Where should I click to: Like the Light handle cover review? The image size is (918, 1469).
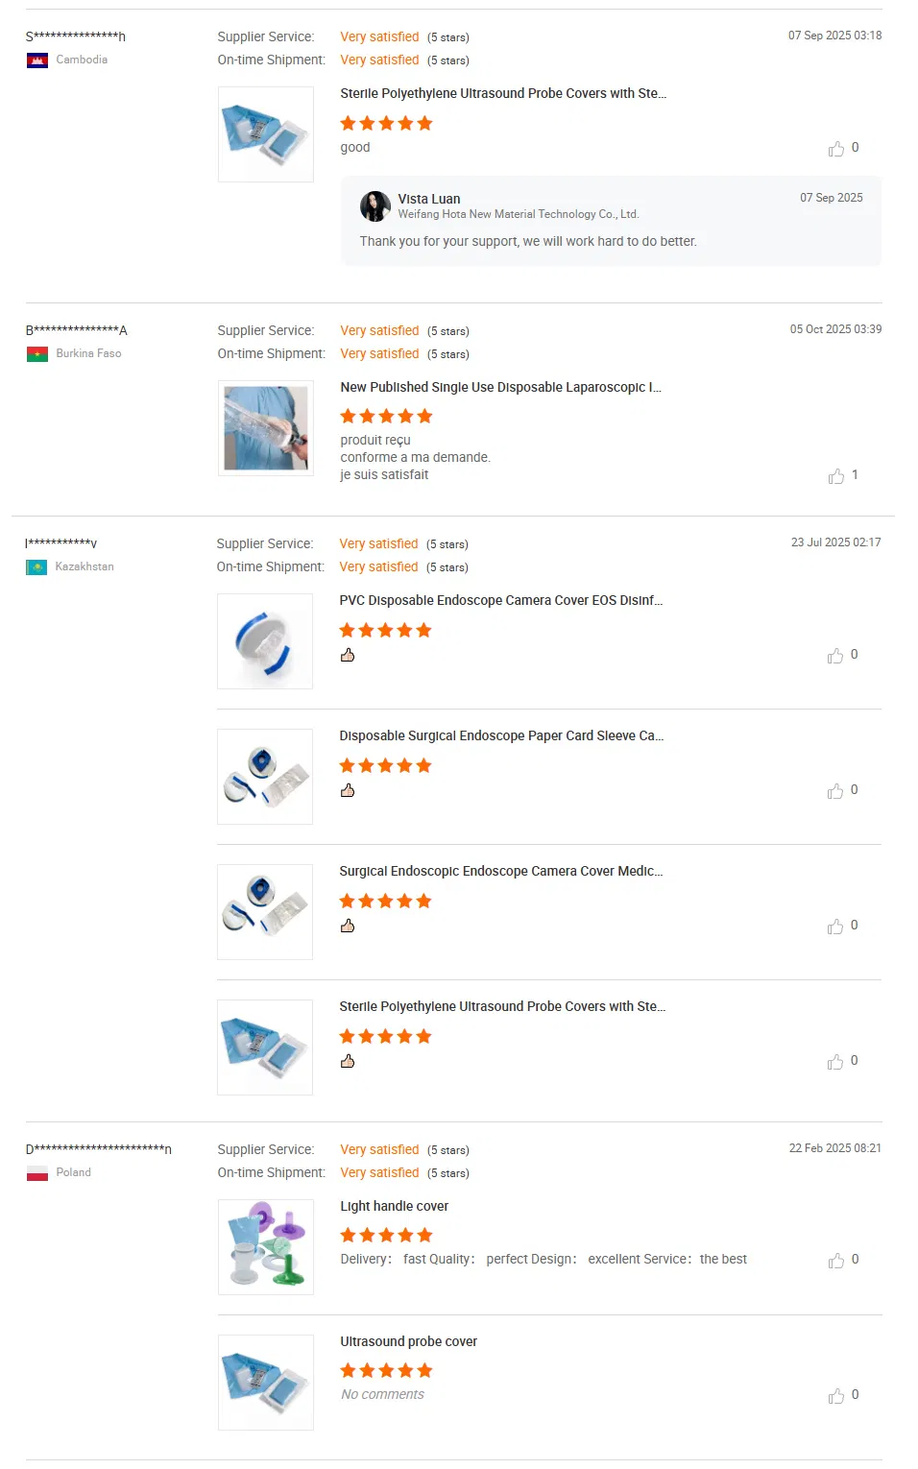[836, 1261]
